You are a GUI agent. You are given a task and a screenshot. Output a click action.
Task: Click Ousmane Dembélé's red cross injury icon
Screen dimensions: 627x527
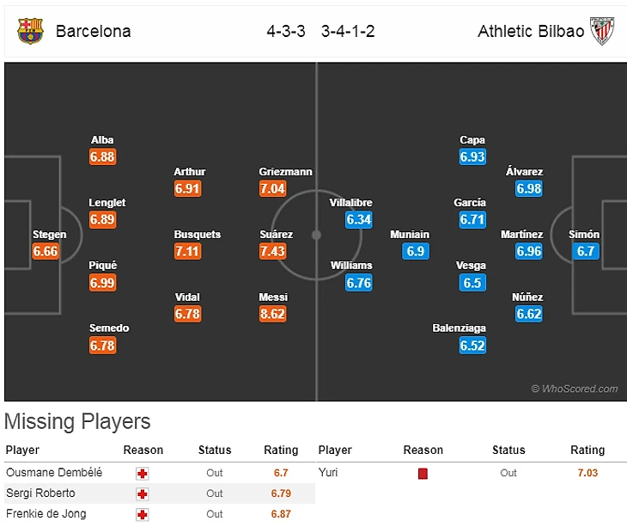point(143,473)
